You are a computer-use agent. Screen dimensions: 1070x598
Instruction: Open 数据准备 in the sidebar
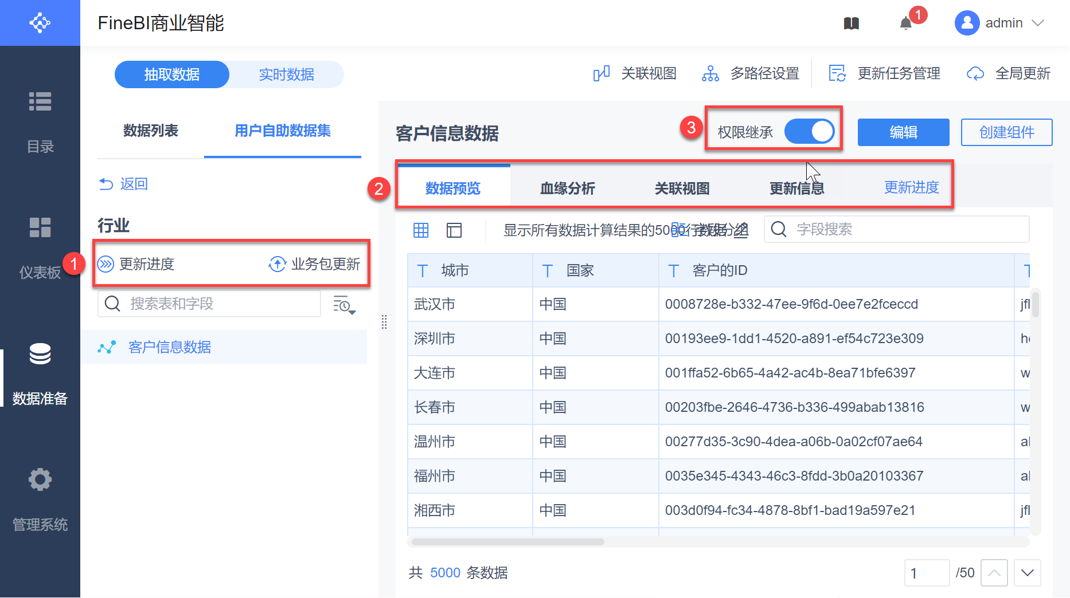click(x=40, y=374)
